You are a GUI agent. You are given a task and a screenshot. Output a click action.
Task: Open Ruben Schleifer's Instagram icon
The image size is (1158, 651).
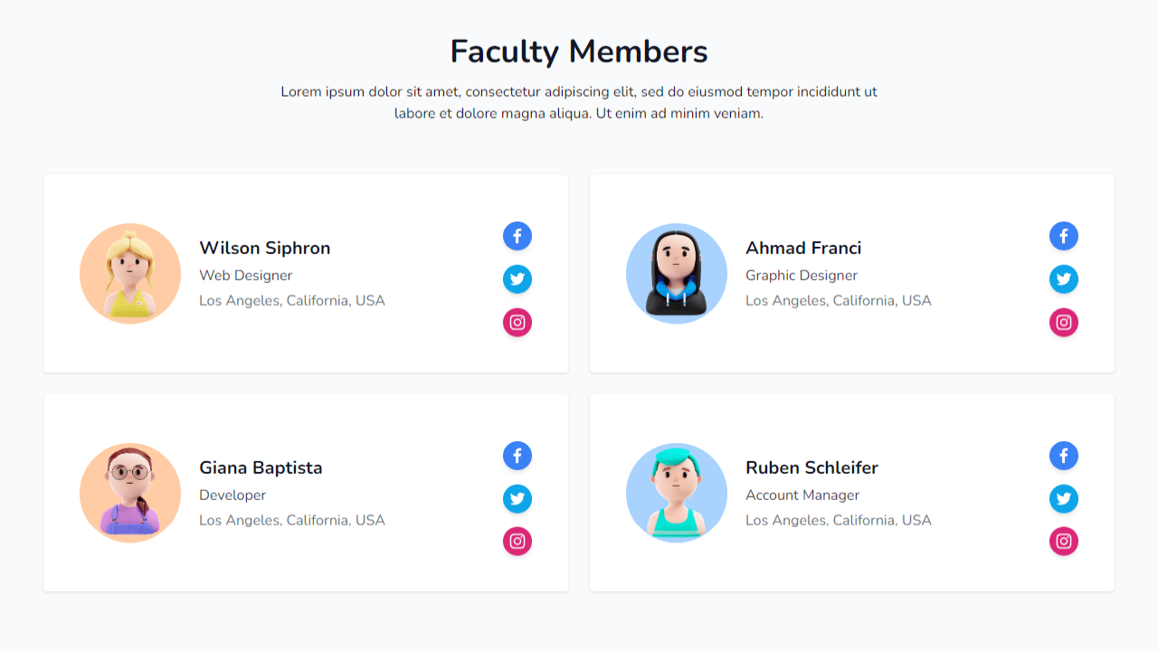click(1064, 542)
